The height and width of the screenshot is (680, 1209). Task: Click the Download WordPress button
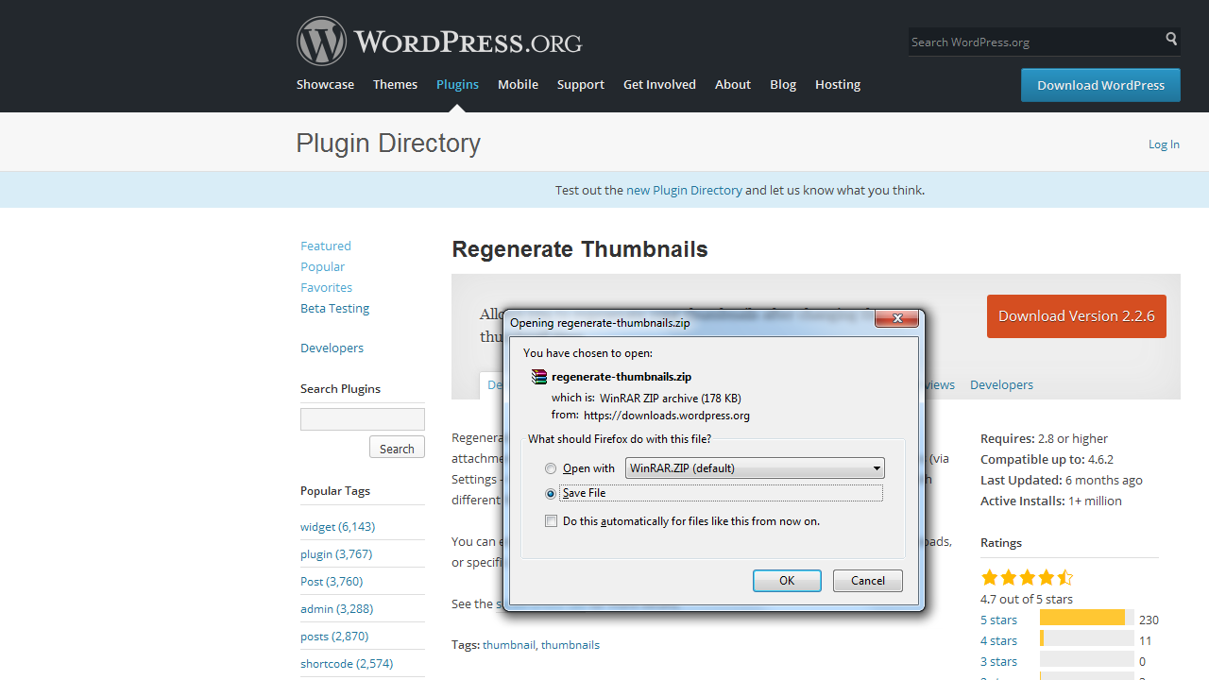1100,85
